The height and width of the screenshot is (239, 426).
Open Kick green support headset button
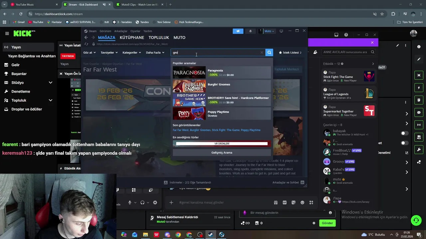(416, 220)
